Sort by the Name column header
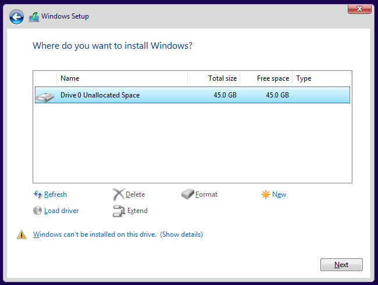The width and height of the screenshot is (378, 285). tap(122, 78)
